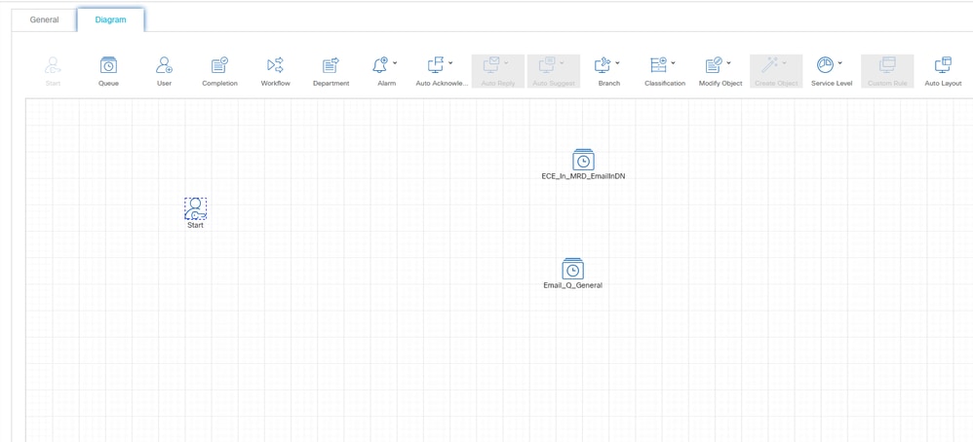
Task: Click the Modify Object icon
Action: click(x=715, y=64)
